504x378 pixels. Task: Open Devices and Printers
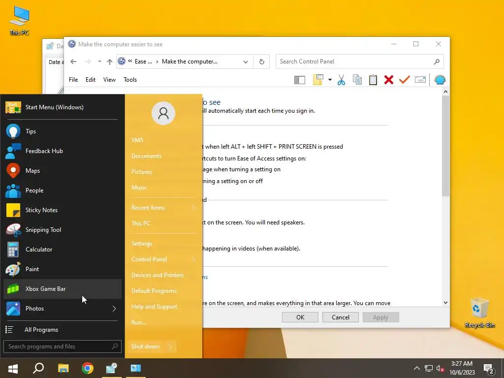pos(157,275)
